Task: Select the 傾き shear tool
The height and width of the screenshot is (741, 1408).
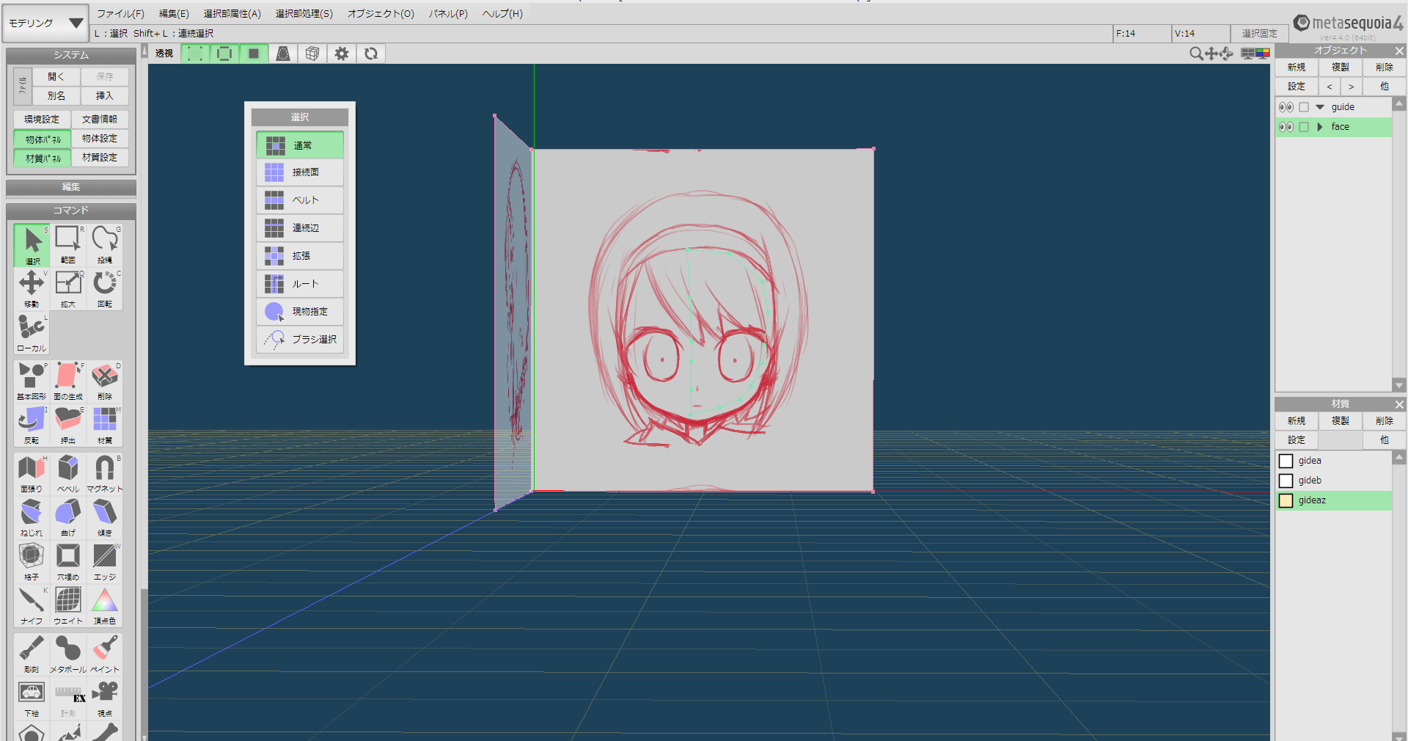Action: (105, 518)
